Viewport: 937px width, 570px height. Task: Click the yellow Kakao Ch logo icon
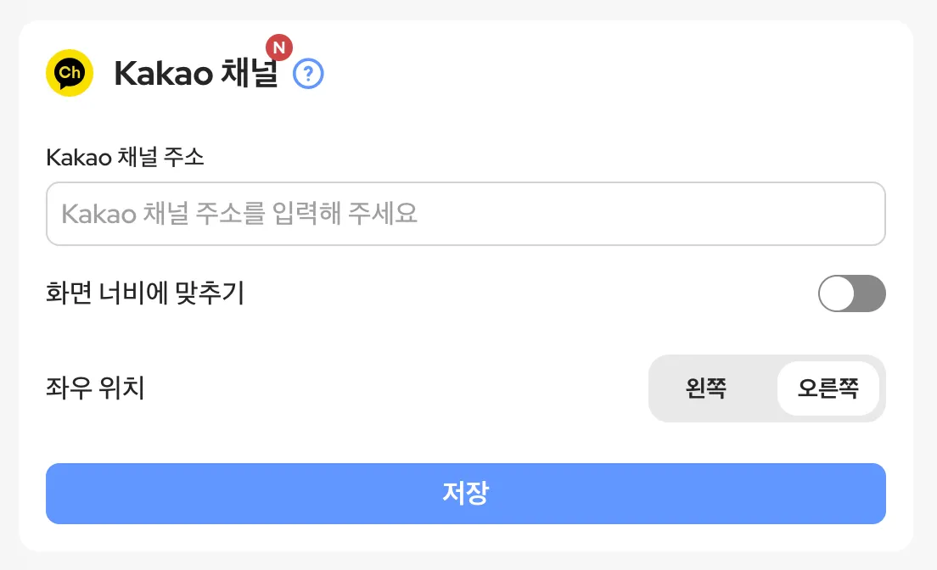point(69,73)
